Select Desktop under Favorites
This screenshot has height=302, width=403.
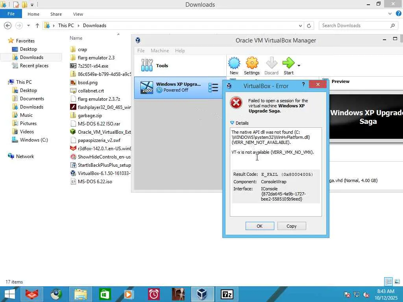[28, 49]
